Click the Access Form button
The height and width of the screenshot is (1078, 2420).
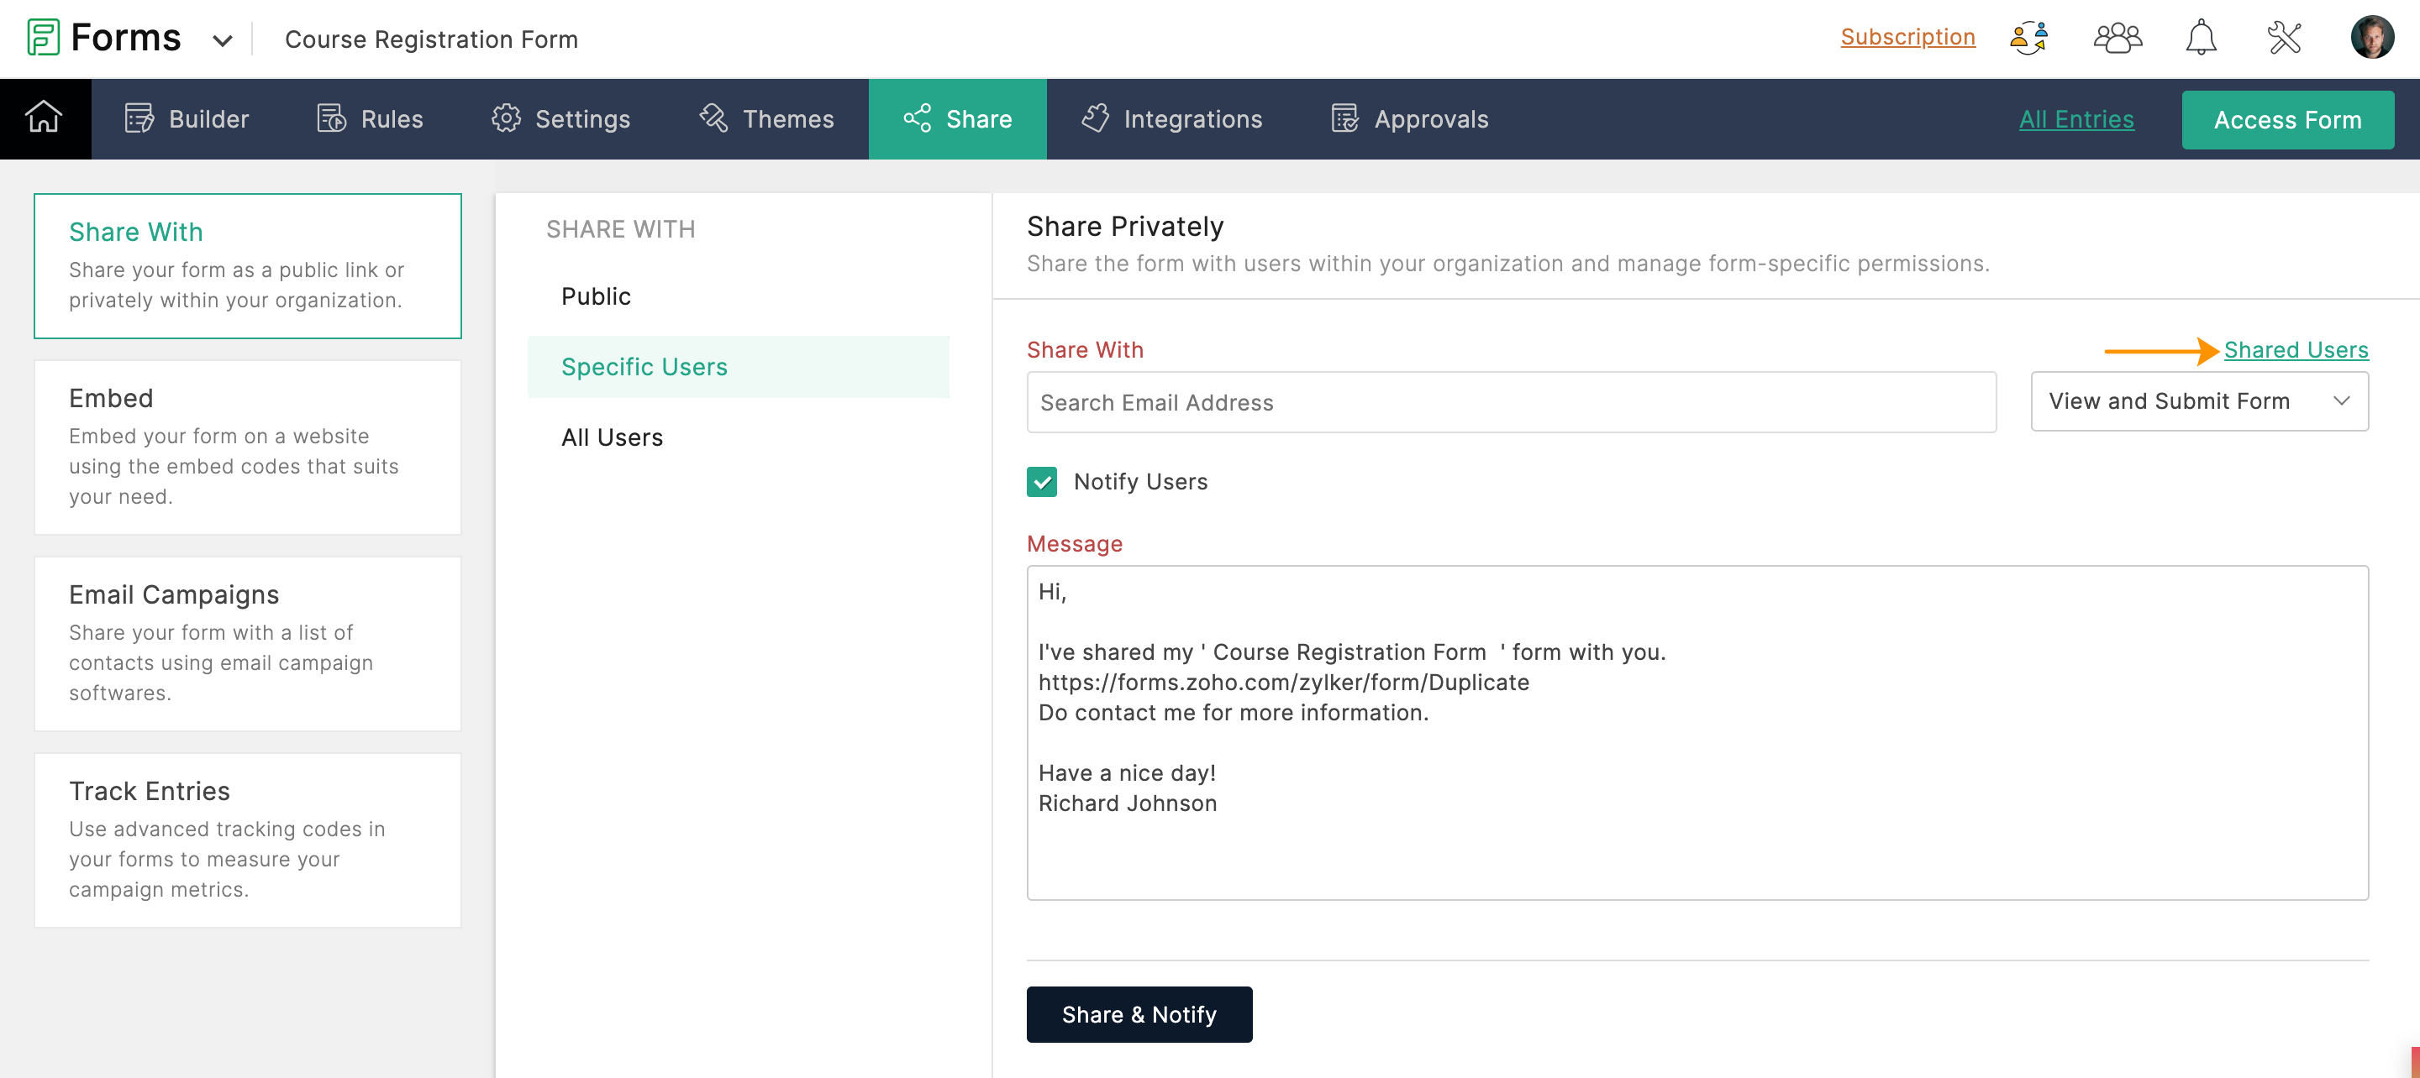click(x=2286, y=120)
